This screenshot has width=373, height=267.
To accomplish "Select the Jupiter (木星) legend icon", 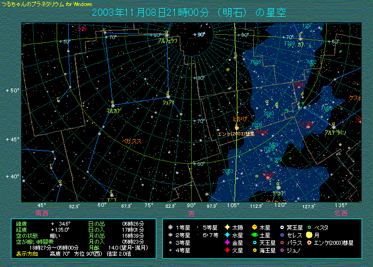I will 255,227.
